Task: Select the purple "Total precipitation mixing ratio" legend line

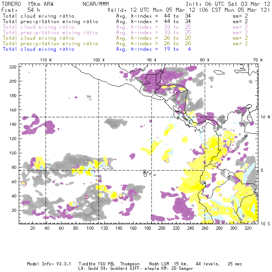Action: (50, 33)
